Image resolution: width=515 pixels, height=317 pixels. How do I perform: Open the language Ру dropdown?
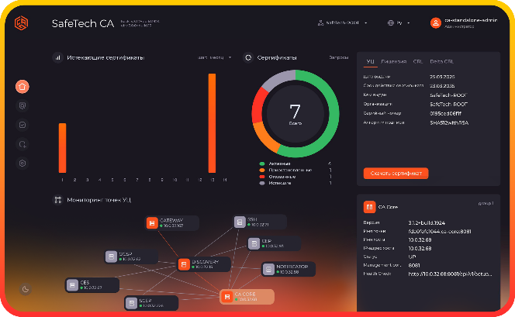(399, 23)
